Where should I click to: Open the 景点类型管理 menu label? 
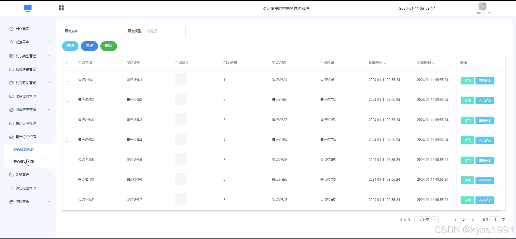(25, 123)
